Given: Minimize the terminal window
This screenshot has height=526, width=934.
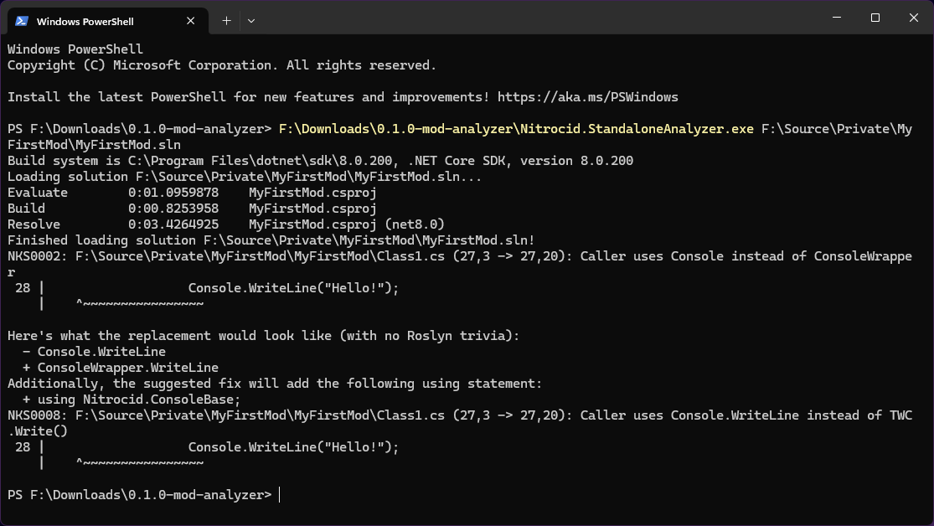Looking at the screenshot, I should pos(837,18).
